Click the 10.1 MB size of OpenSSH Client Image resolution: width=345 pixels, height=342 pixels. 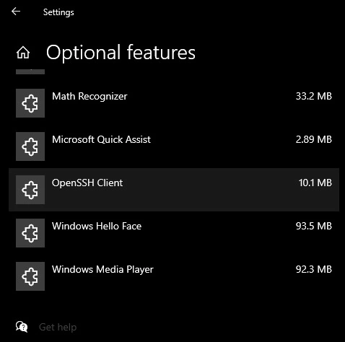(315, 183)
